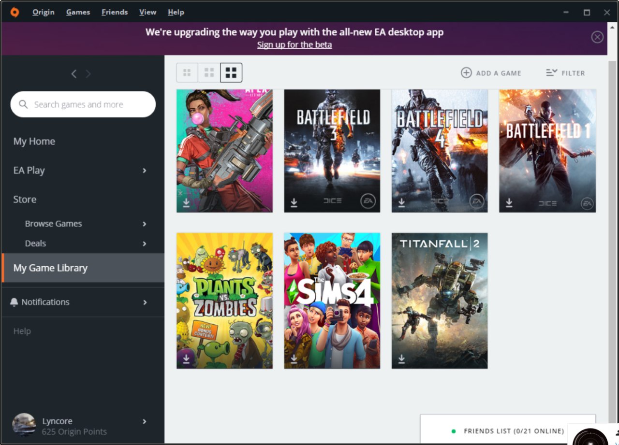The height and width of the screenshot is (445, 619).
Task: Open the Origin menu
Action: pyautogui.click(x=44, y=12)
